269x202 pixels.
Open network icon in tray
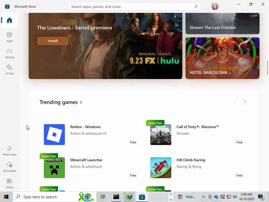pos(229,197)
